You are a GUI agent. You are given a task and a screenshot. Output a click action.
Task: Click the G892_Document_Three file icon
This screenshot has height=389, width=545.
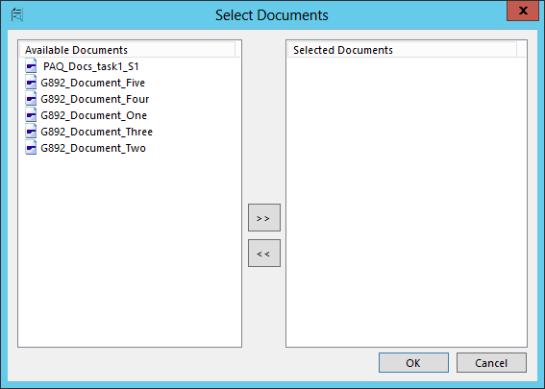click(31, 132)
